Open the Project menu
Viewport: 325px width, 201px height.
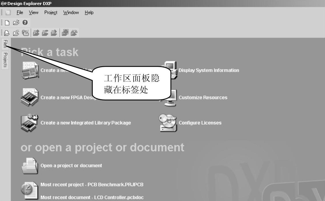pos(51,13)
